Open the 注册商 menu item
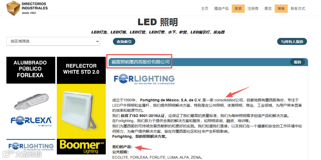 pos(253,9)
